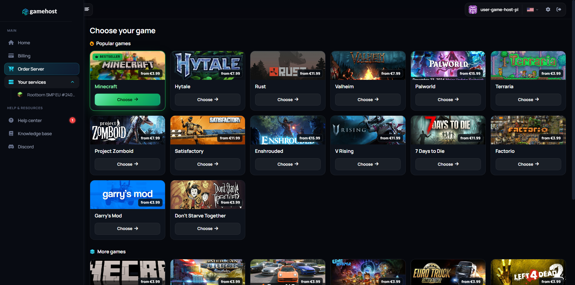
Task: Click the Knowledge base book icon
Action: click(11, 134)
